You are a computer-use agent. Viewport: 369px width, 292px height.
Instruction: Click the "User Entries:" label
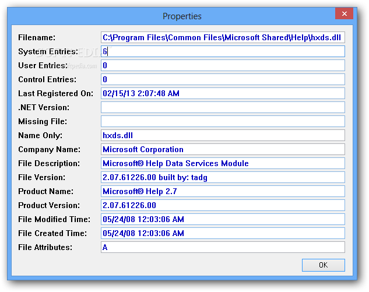coord(43,65)
